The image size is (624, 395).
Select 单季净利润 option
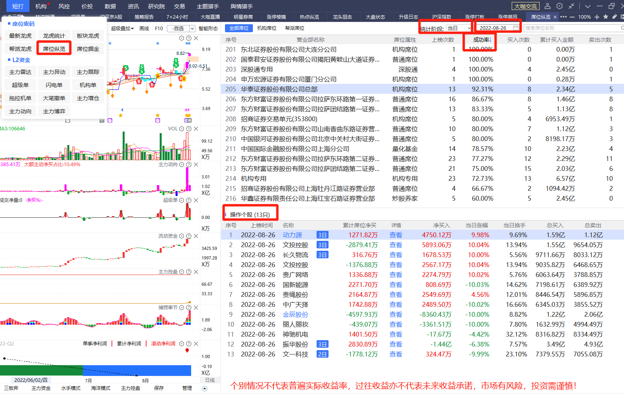95,344
